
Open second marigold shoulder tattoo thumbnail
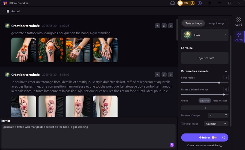tap(51, 50)
